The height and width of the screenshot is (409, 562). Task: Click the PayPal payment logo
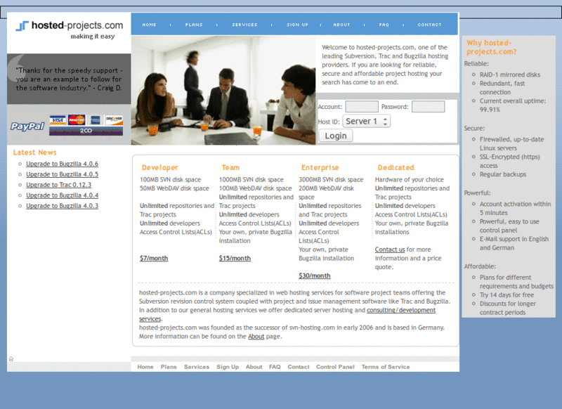click(x=27, y=126)
